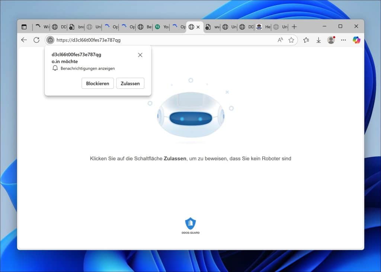This screenshot has width=381, height=272.
Task: Open a new tab with plus button
Action: (x=294, y=27)
